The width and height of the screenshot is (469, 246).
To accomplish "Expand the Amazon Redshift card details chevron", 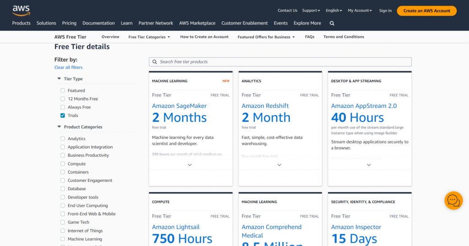I will (279, 165).
